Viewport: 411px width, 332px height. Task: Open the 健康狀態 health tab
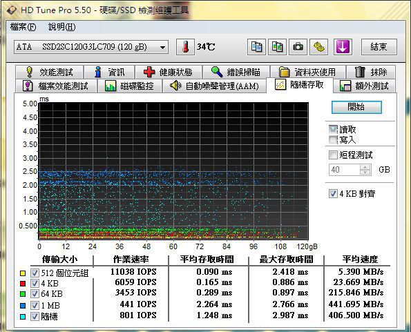point(169,72)
